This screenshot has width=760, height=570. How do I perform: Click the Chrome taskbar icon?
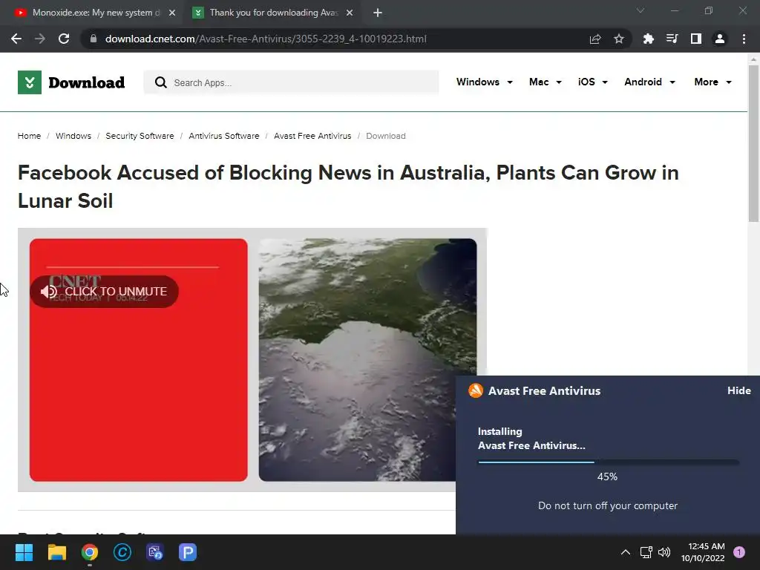click(90, 552)
